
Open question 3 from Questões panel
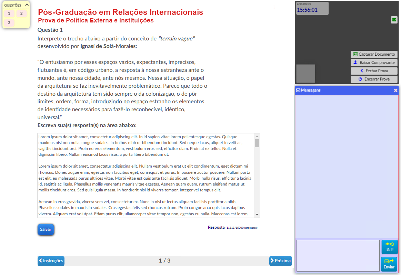[x=9, y=23]
